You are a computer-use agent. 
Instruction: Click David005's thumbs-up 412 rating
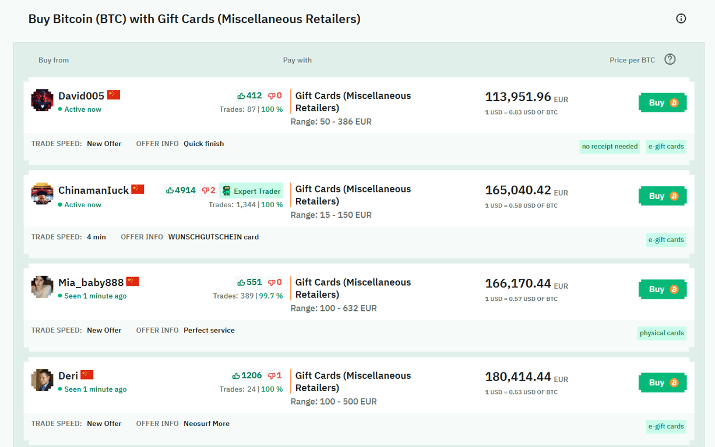[x=249, y=95]
